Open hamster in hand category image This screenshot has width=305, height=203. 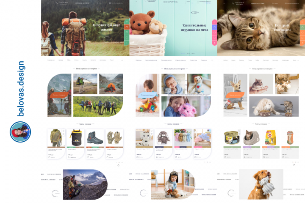pyautogui.click(x=261, y=84)
